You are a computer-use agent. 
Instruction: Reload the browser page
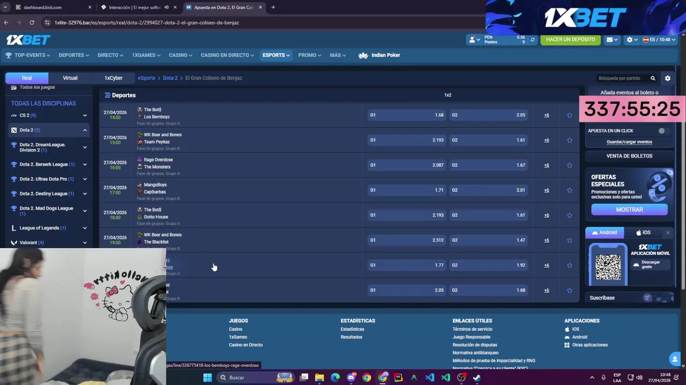coord(32,22)
